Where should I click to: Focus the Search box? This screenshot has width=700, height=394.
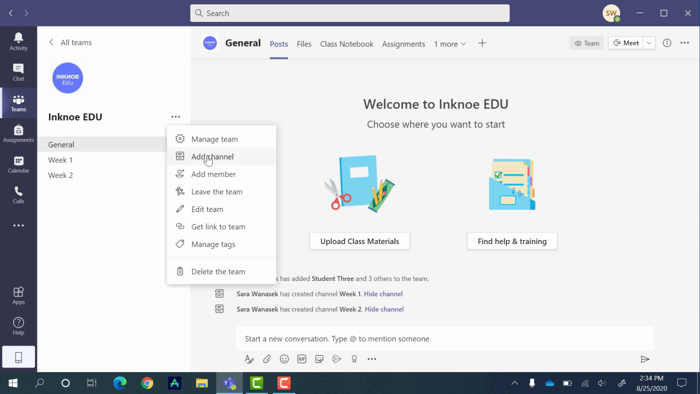(x=350, y=13)
